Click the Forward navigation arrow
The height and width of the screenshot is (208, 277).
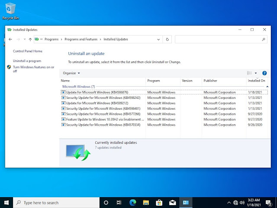[x=18, y=39]
